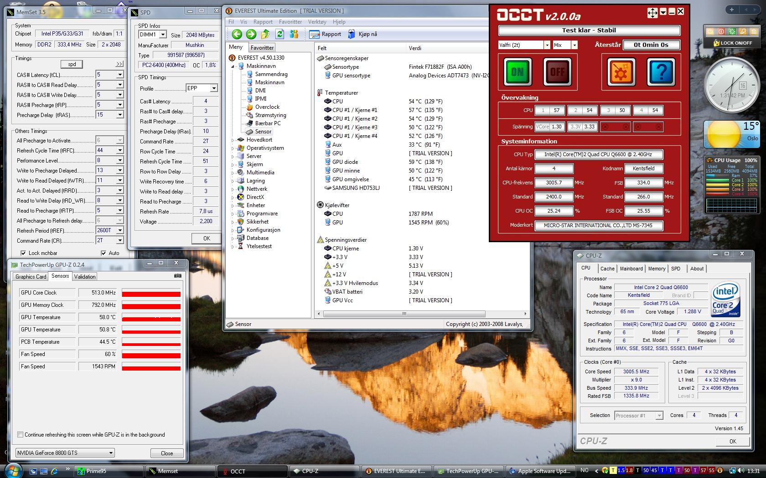Click the OCCT move arrows icon
766x478 pixels.
(652, 13)
